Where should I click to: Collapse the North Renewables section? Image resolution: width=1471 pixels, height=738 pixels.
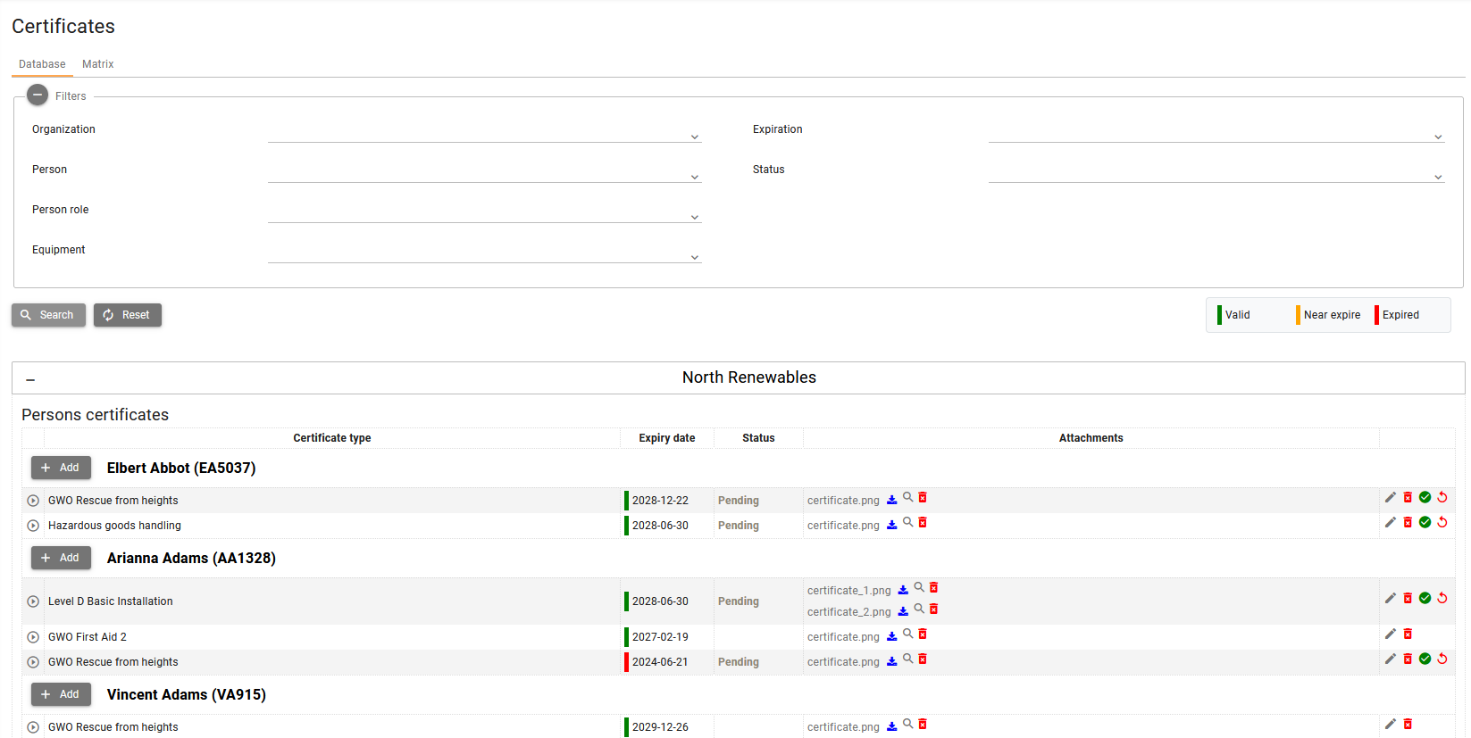click(x=30, y=379)
